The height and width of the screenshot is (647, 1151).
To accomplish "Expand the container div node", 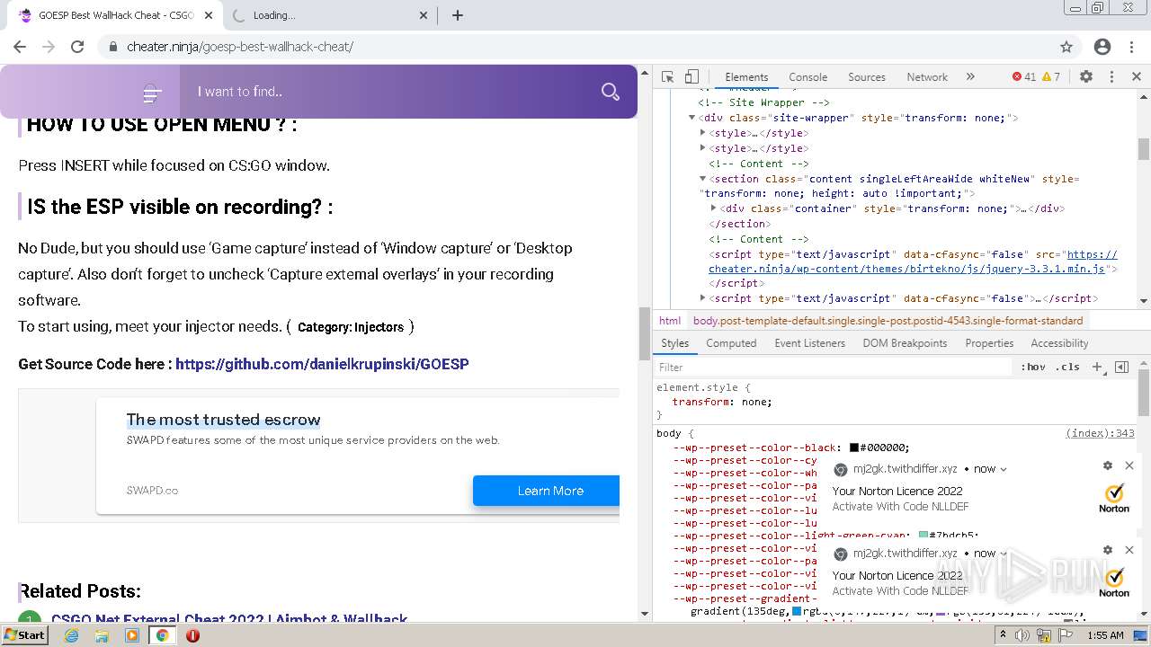I will coord(714,208).
